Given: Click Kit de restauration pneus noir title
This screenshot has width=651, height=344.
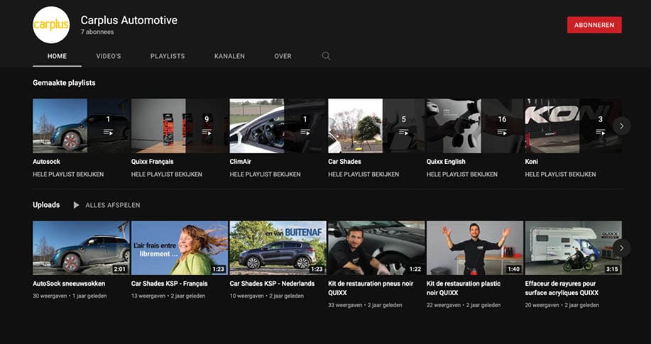Looking at the screenshot, I should click(x=371, y=288).
